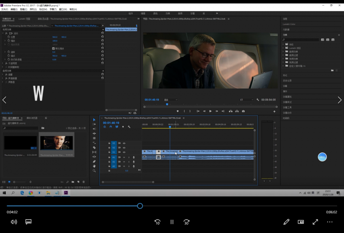The image size is (344, 233).
Task: Open Media Browser tab in project panel
Action: [32, 118]
